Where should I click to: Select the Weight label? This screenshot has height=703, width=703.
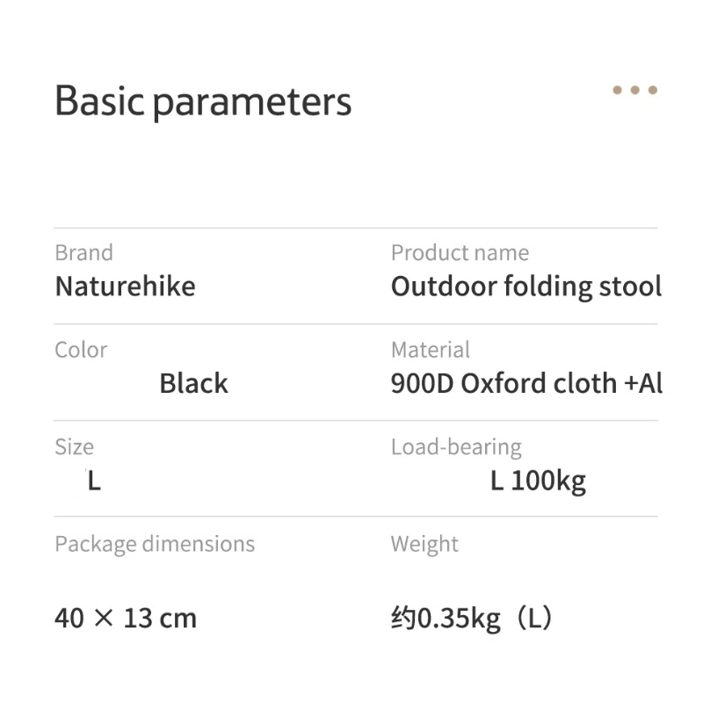424,544
